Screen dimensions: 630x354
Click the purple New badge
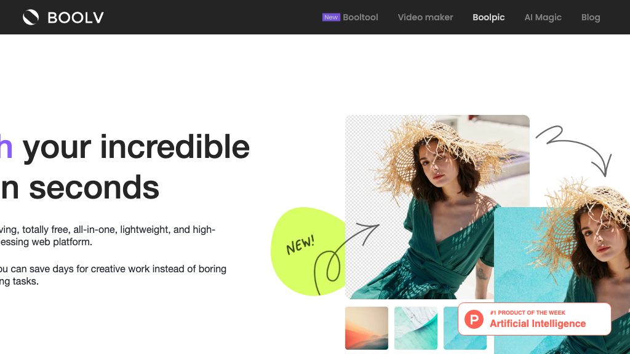(331, 17)
